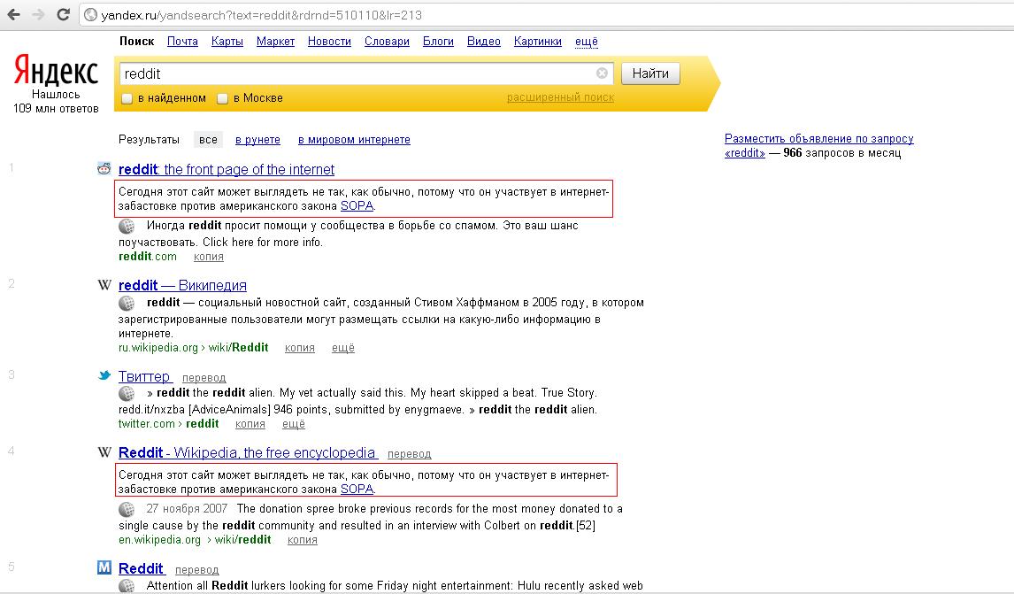The height and width of the screenshot is (594, 1014).
Task: Open the Блоги service link
Action: pos(439,41)
